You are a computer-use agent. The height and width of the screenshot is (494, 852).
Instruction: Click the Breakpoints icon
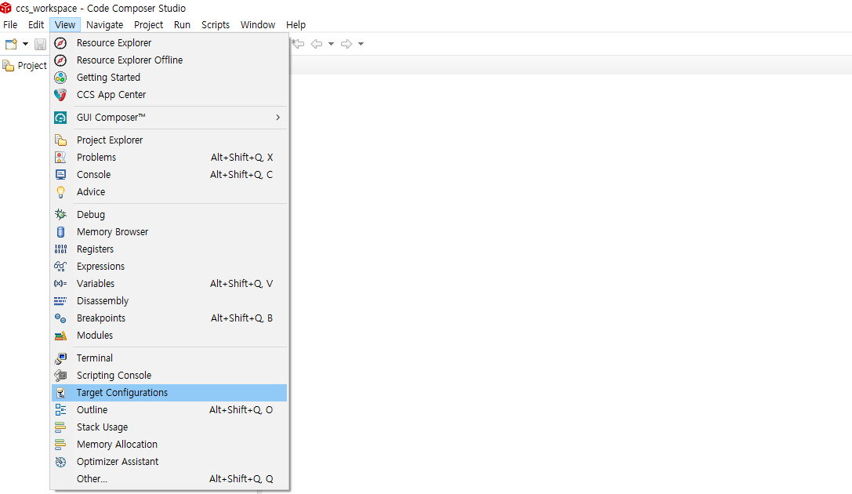60,318
